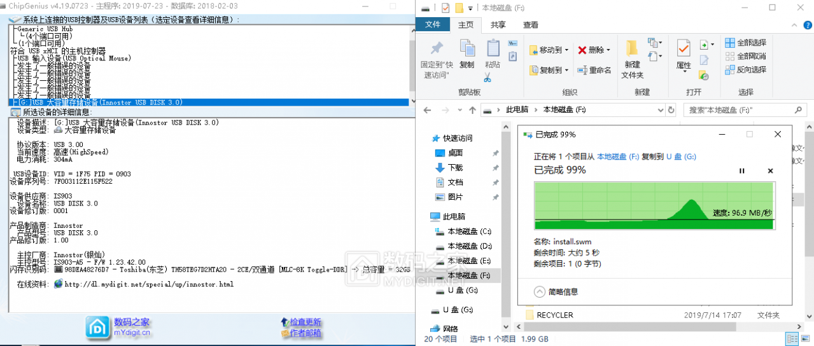Viewport: 814px width, 346px height.
Task: Click the 数码之家 mYdigit.cn logo
Action: (x=119, y=327)
